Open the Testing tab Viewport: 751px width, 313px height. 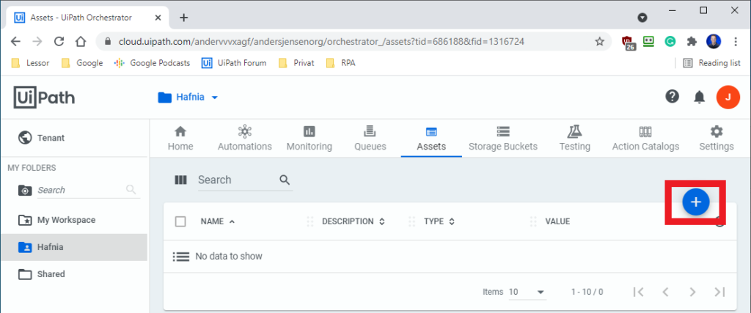pyautogui.click(x=575, y=139)
